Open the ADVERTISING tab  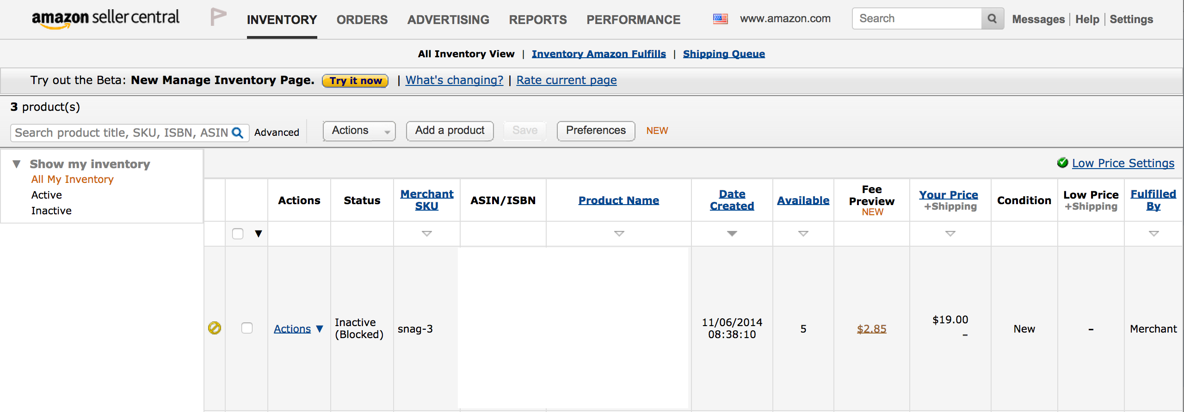tap(448, 20)
